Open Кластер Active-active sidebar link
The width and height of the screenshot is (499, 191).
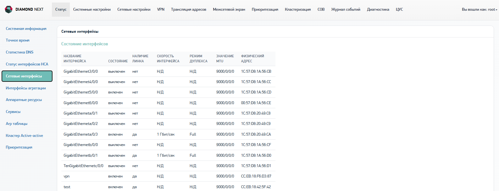[25, 136]
